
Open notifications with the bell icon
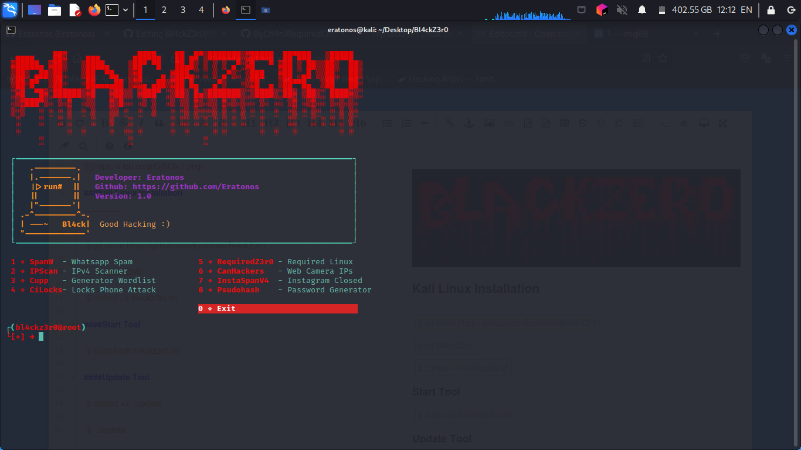[x=642, y=10]
